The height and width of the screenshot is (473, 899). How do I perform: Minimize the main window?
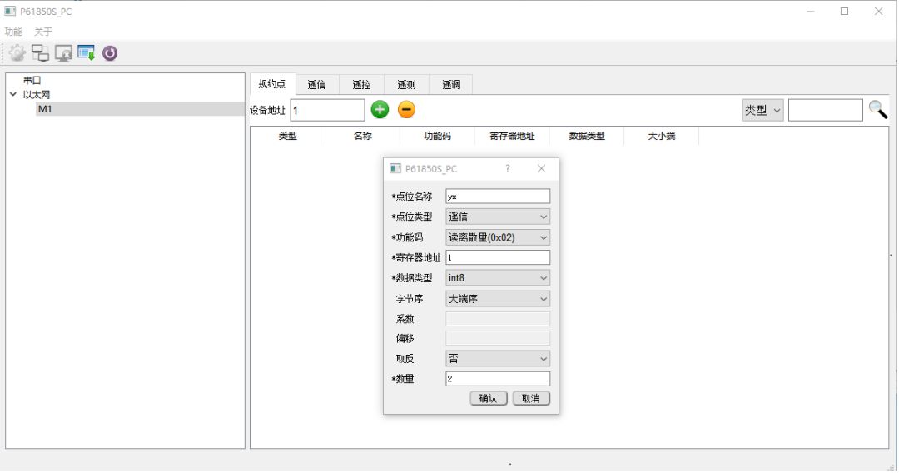811,12
